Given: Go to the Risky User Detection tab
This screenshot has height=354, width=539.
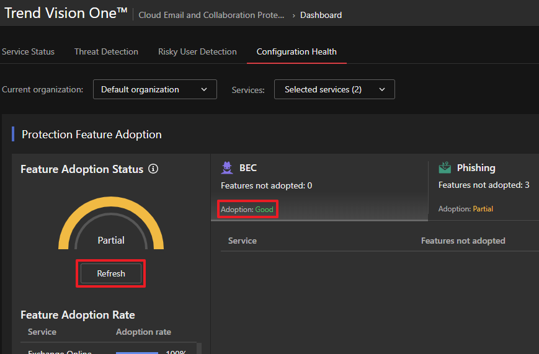Looking at the screenshot, I should click(x=197, y=51).
